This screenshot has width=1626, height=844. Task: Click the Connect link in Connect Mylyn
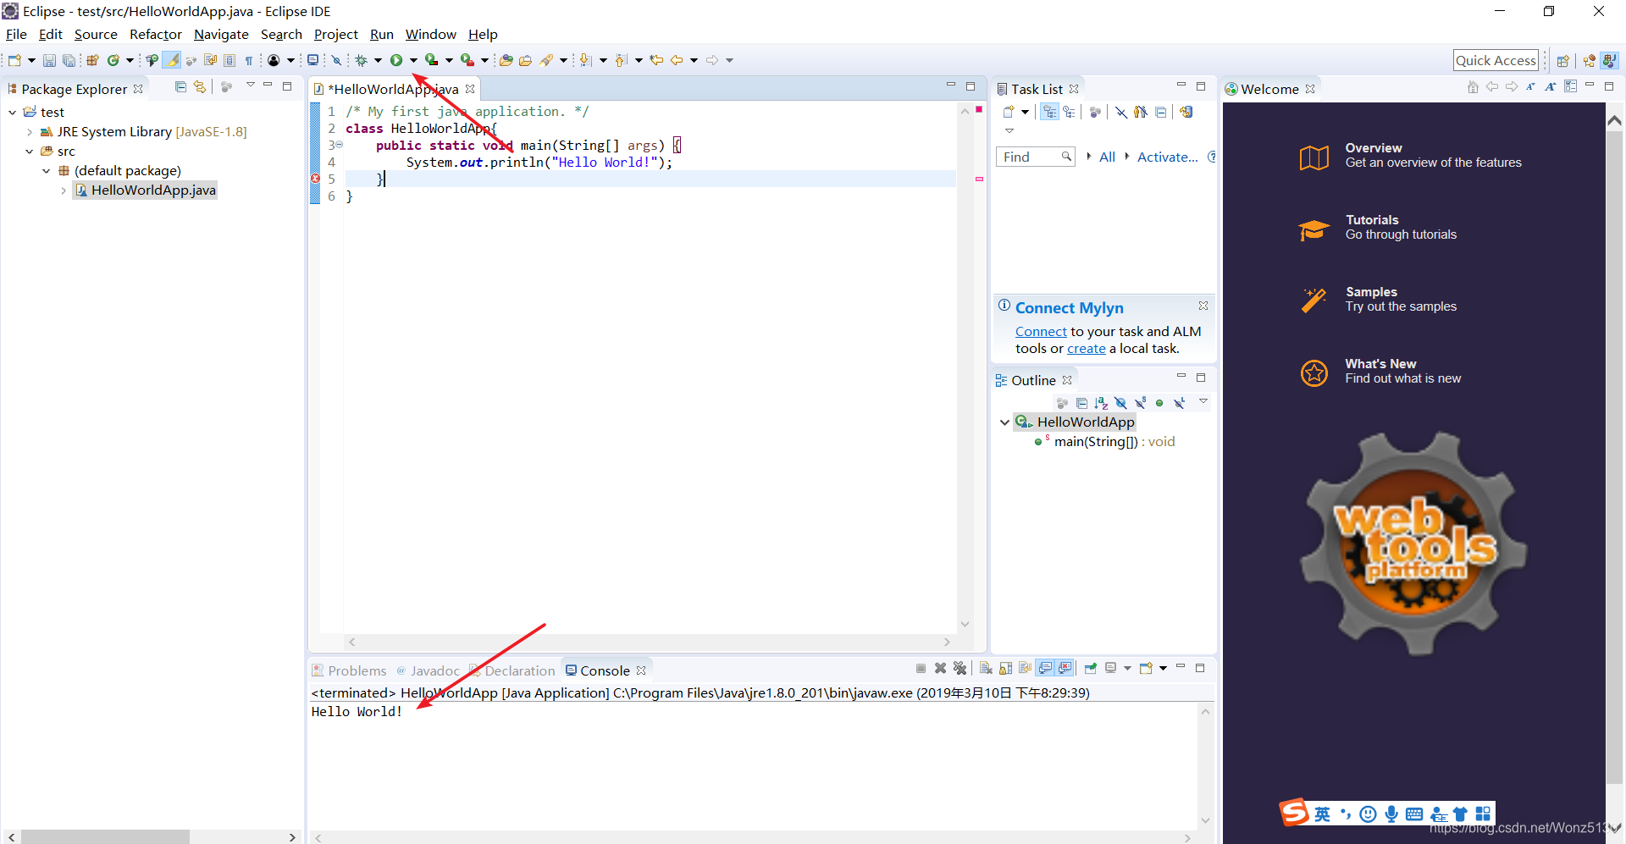pyautogui.click(x=1041, y=332)
